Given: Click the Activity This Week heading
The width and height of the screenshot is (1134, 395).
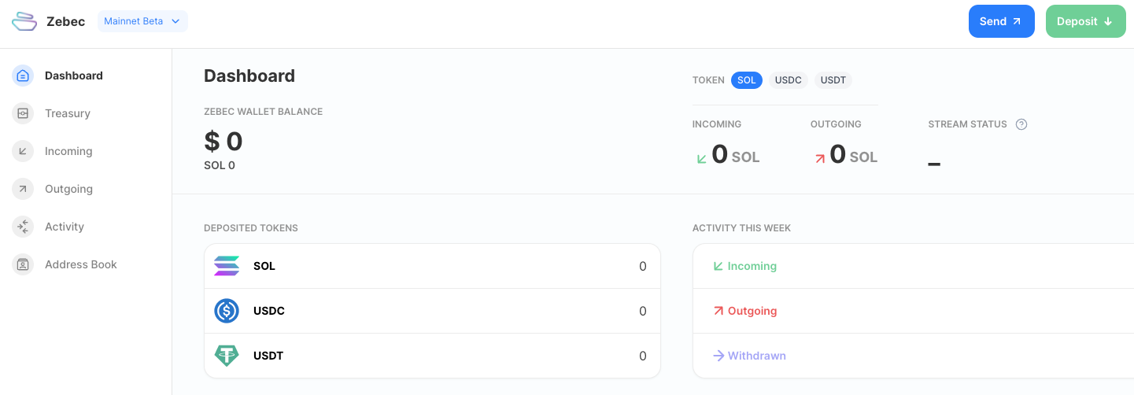Looking at the screenshot, I should point(741,228).
